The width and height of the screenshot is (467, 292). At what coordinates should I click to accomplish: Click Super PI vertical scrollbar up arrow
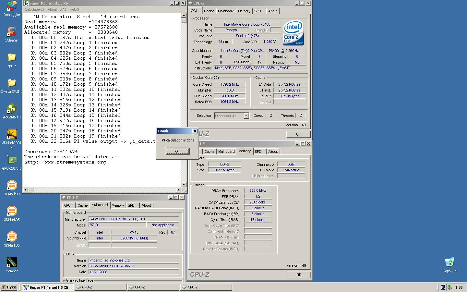[184, 15]
